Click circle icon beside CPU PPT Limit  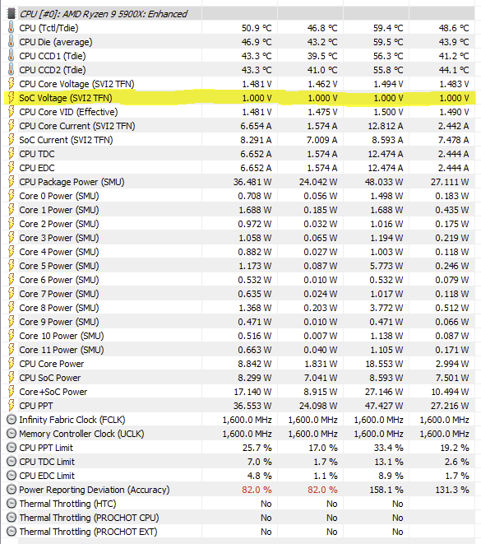pos(12,448)
